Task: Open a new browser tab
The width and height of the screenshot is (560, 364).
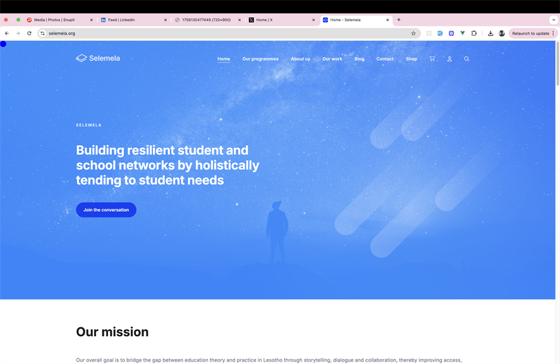Action: pyautogui.click(x=399, y=20)
